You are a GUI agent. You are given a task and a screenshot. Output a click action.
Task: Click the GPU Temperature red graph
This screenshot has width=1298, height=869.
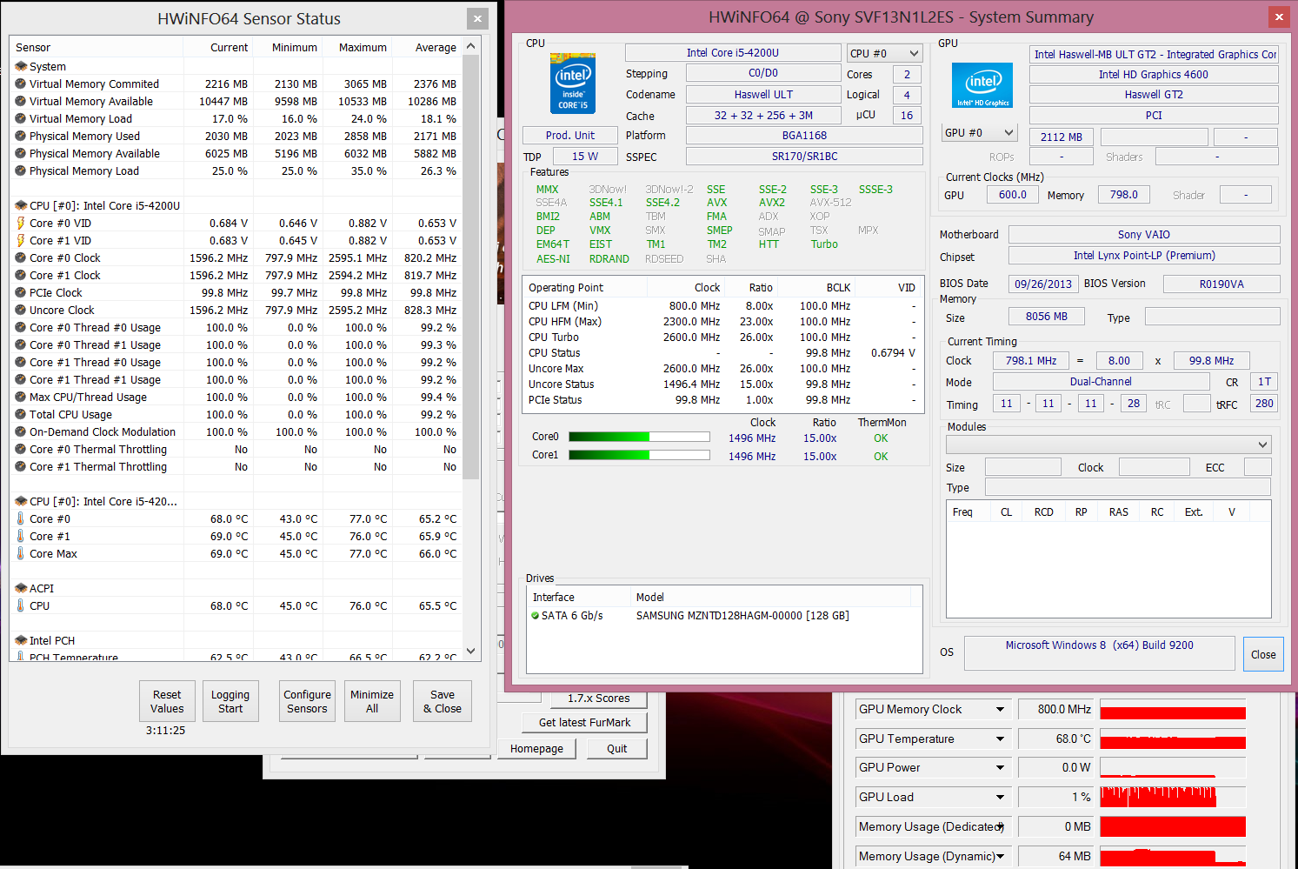pos(1173,739)
